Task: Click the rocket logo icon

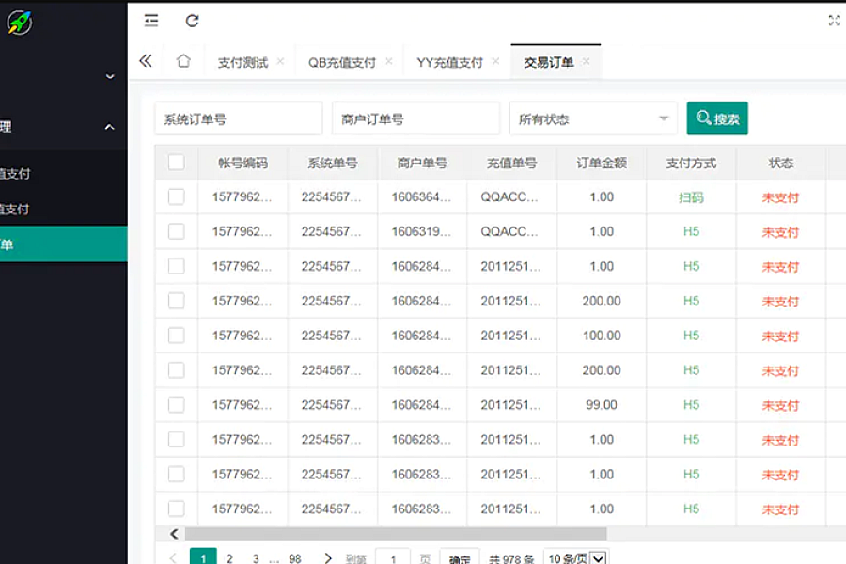Action: (19, 23)
